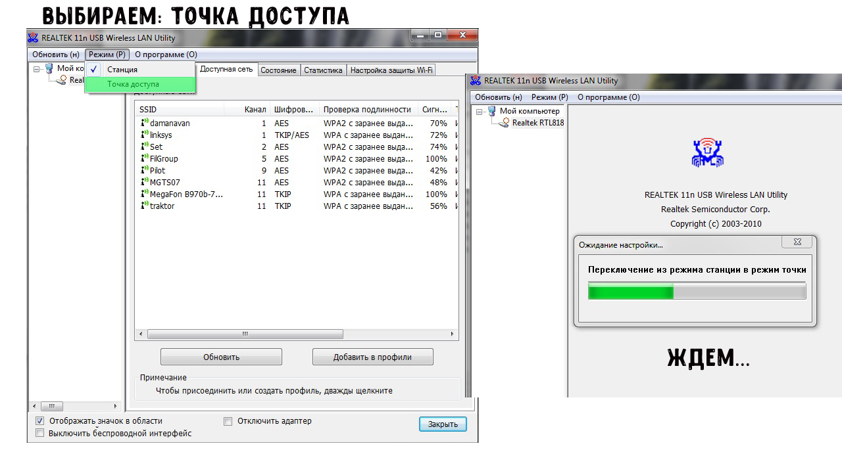Click 'Добавить в профили' button
This screenshot has width=842, height=473.
372,357
